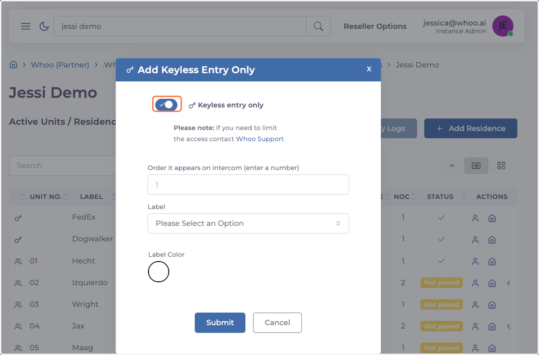The height and width of the screenshot is (355, 539).
Task: Expand the Izquierdo row chevron
Action: click(509, 283)
